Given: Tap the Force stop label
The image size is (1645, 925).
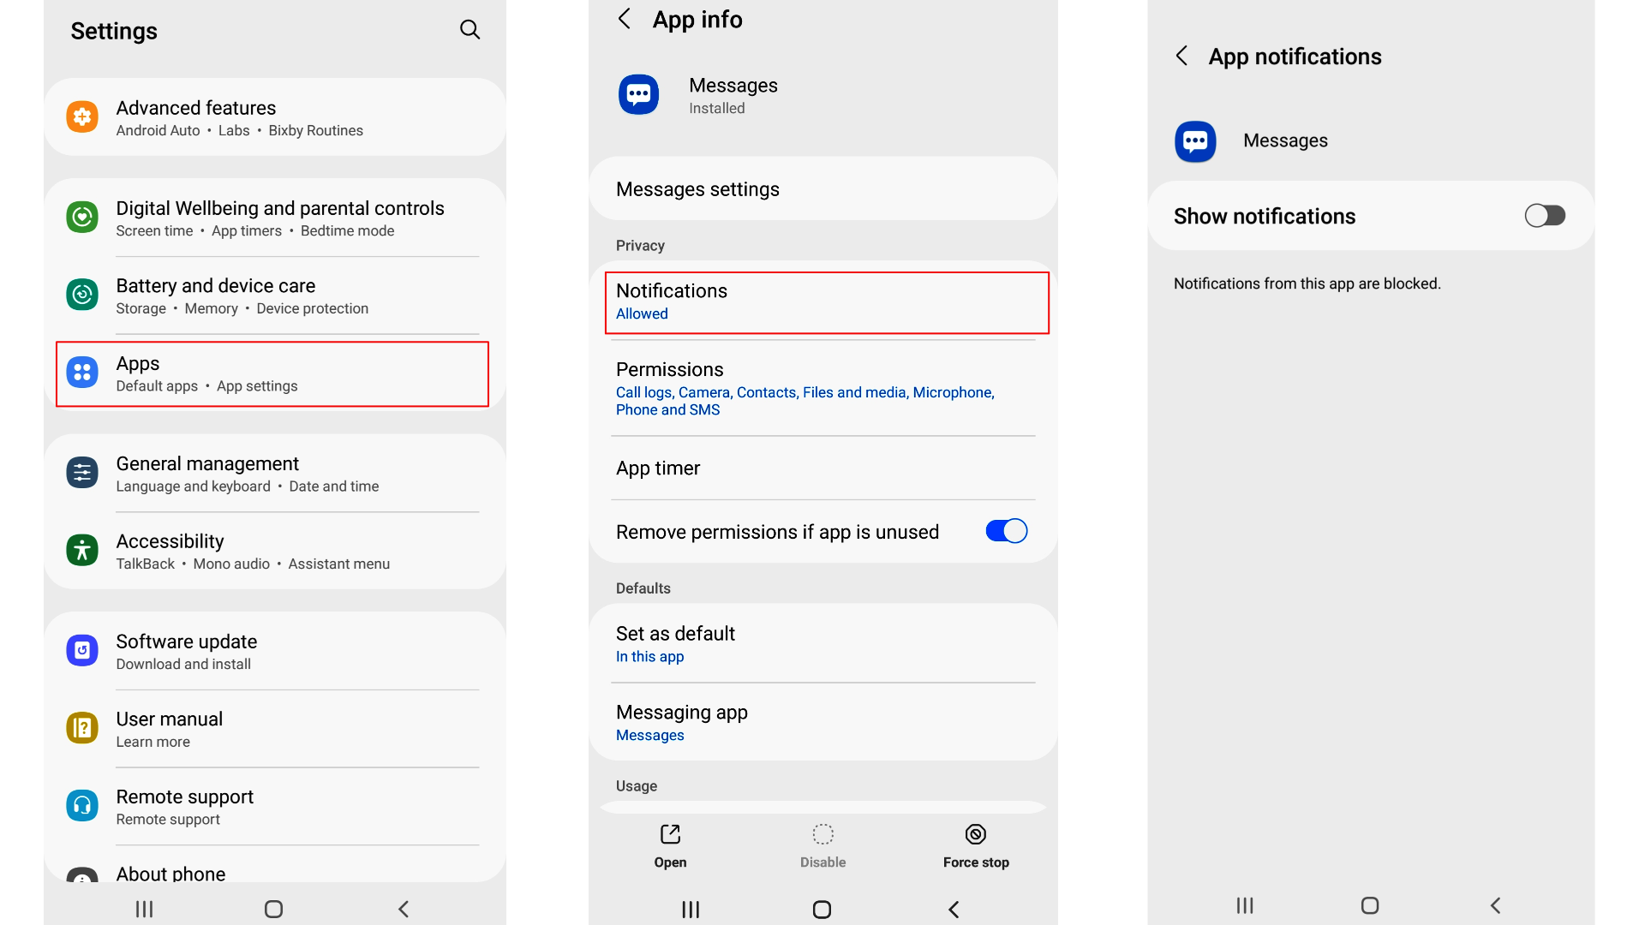Looking at the screenshot, I should [x=976, y=862].
